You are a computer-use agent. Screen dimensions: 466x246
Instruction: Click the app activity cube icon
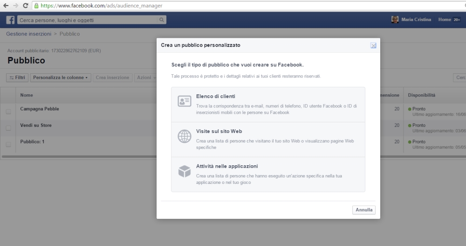184,171
